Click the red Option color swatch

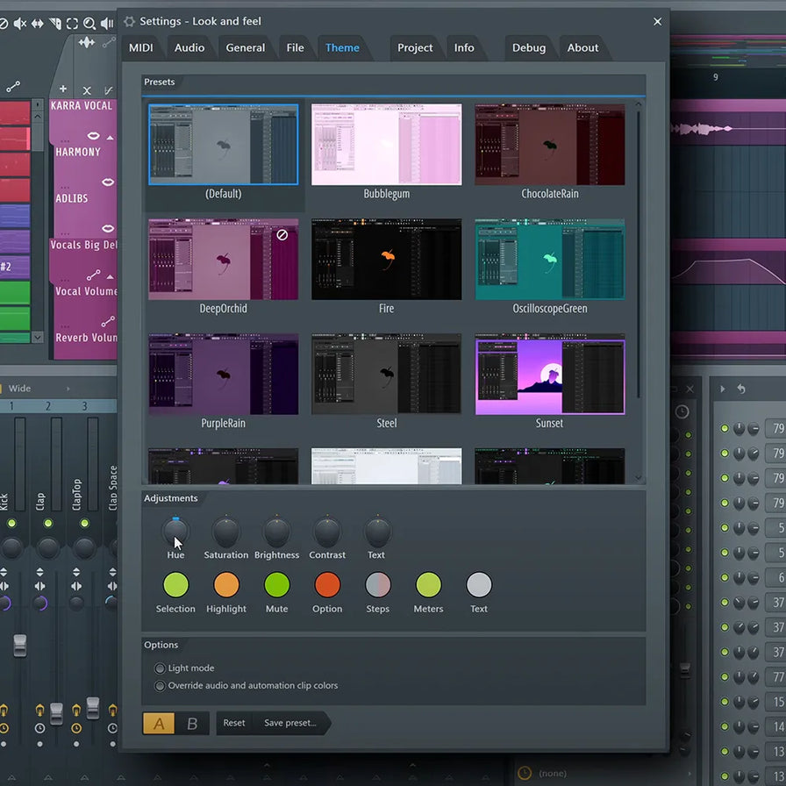click(x=327, y=584)
